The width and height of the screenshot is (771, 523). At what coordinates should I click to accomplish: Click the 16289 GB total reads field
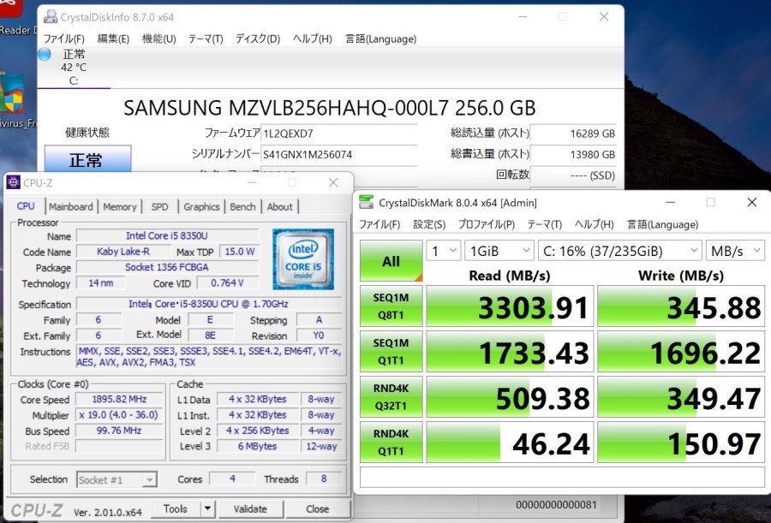pyautogui.click(x=573, y=134)
